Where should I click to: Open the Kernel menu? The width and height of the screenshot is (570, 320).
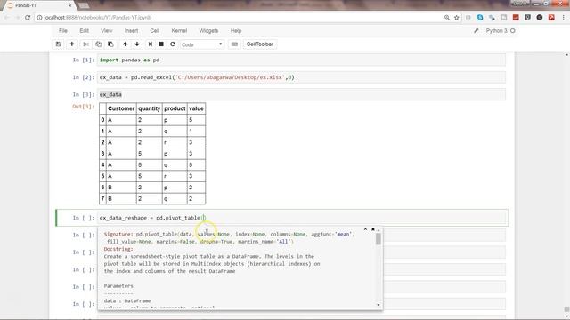(179, 31)
